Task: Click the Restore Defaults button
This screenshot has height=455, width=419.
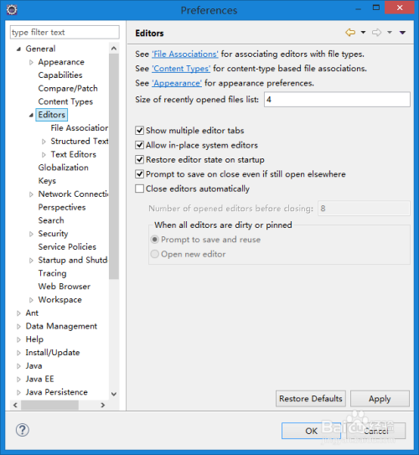Action: 311,398
